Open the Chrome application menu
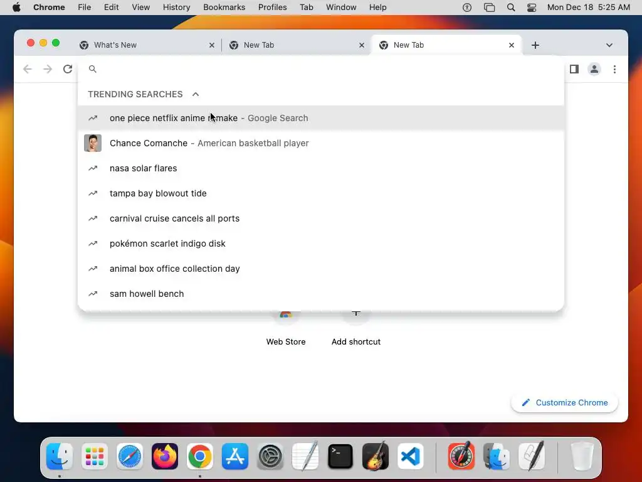 click(49, 8)
